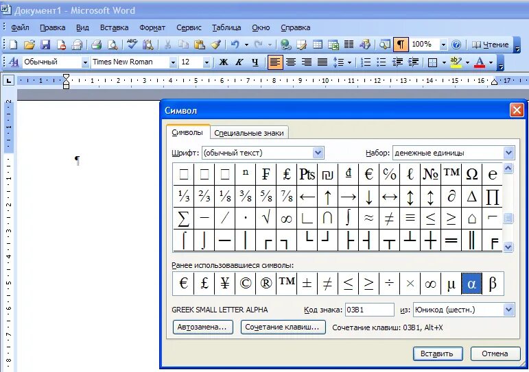Create a new blank document
Viewport: 529px width, 372px height.
point(14,45)
